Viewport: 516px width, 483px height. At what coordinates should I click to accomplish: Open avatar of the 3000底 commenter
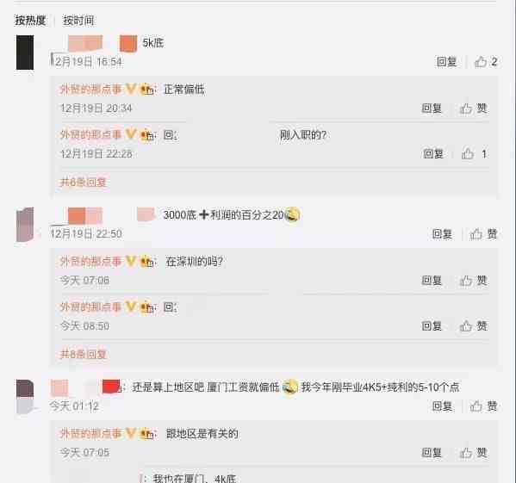click(25, 225)
